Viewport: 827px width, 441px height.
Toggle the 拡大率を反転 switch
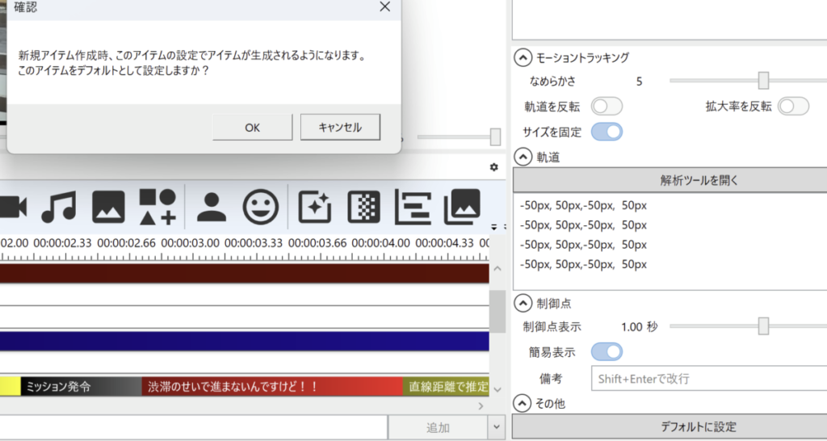pyautogui.click(x=793, y=107)
